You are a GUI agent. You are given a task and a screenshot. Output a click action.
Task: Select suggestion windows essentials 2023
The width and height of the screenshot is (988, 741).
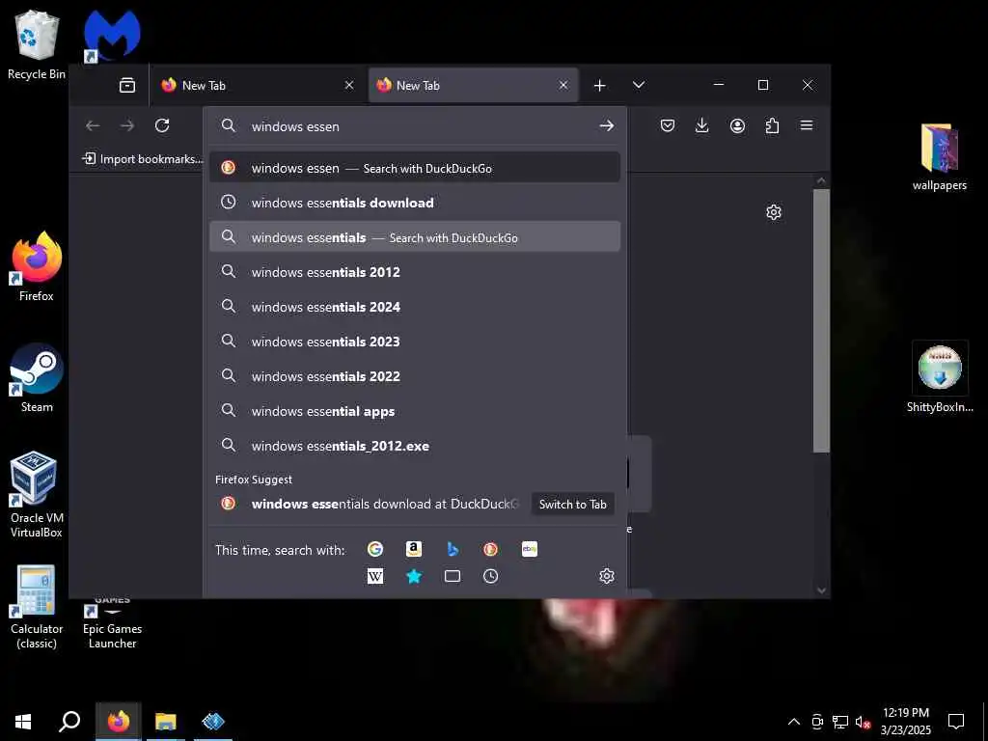click(x=415, y=341)
